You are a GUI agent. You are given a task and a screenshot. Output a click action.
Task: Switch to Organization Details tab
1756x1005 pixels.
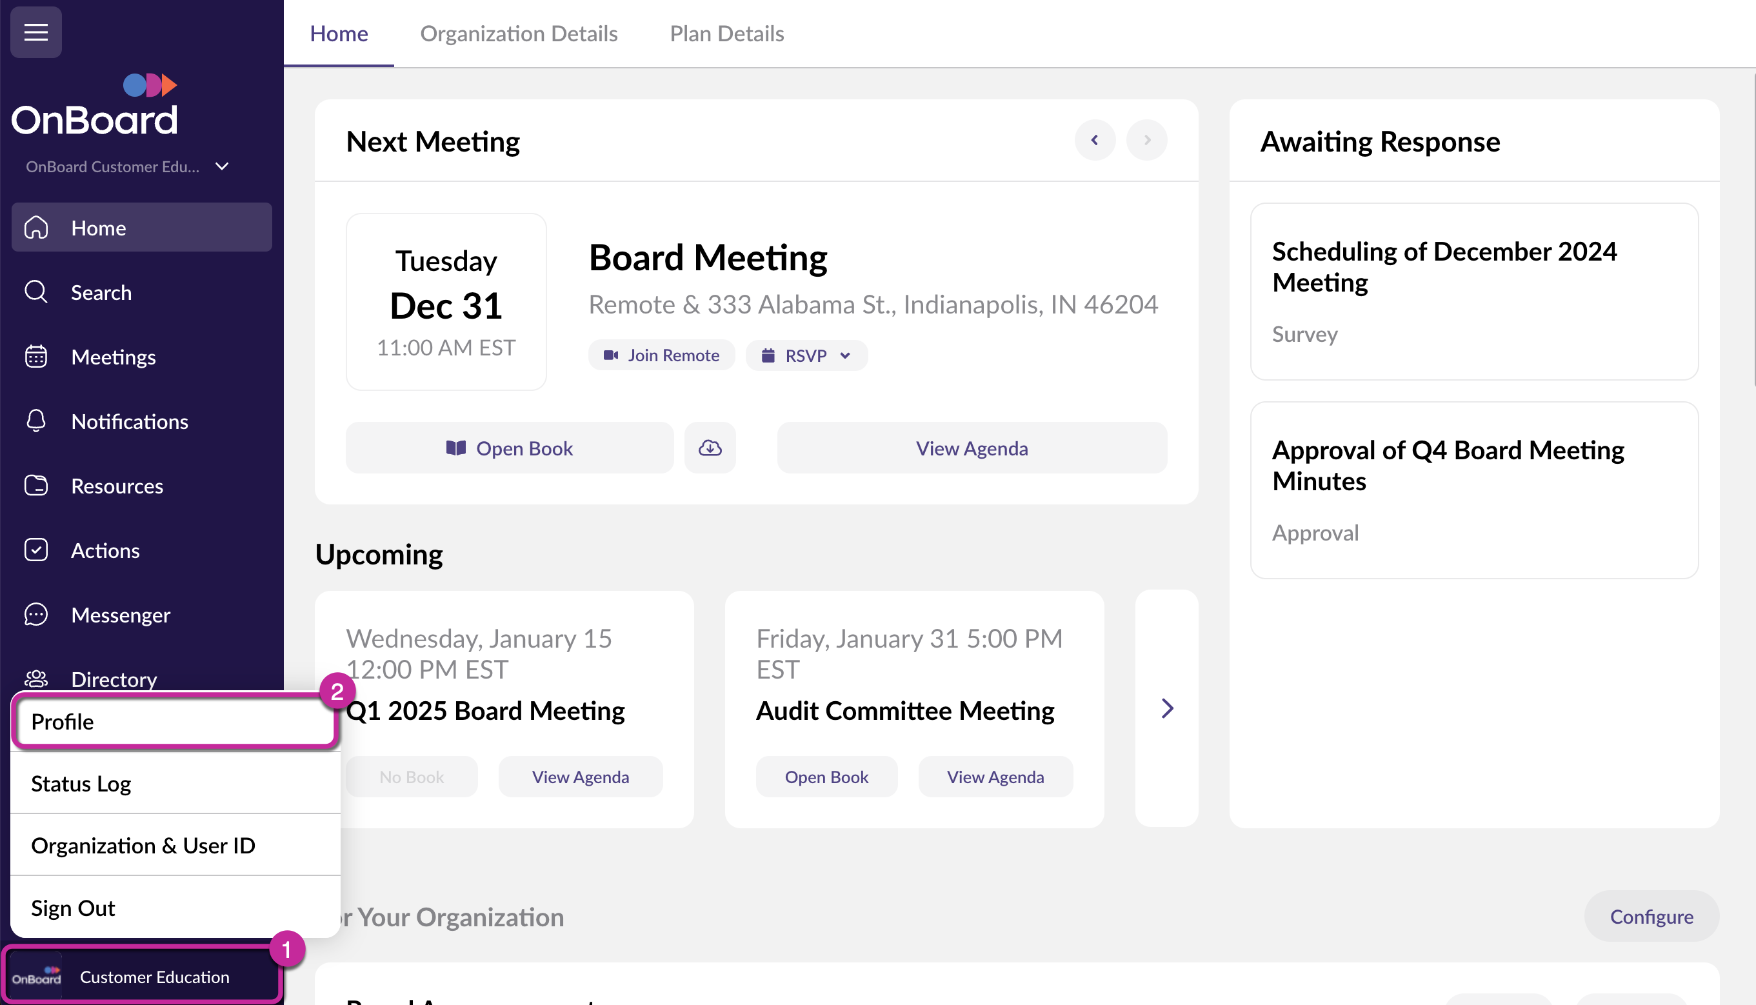tap(519, 33)
